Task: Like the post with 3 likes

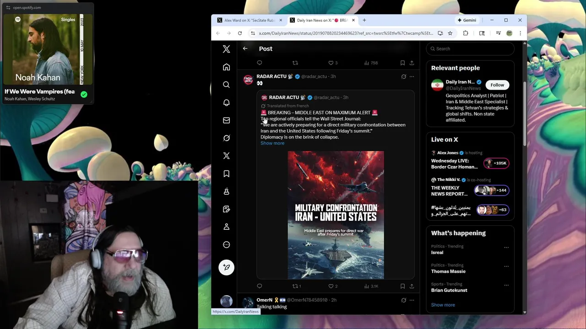Action: tap(333, 63)
